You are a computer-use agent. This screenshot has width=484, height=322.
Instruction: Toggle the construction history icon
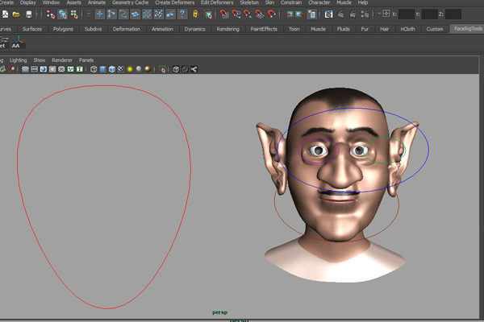(x=311, y=14)
